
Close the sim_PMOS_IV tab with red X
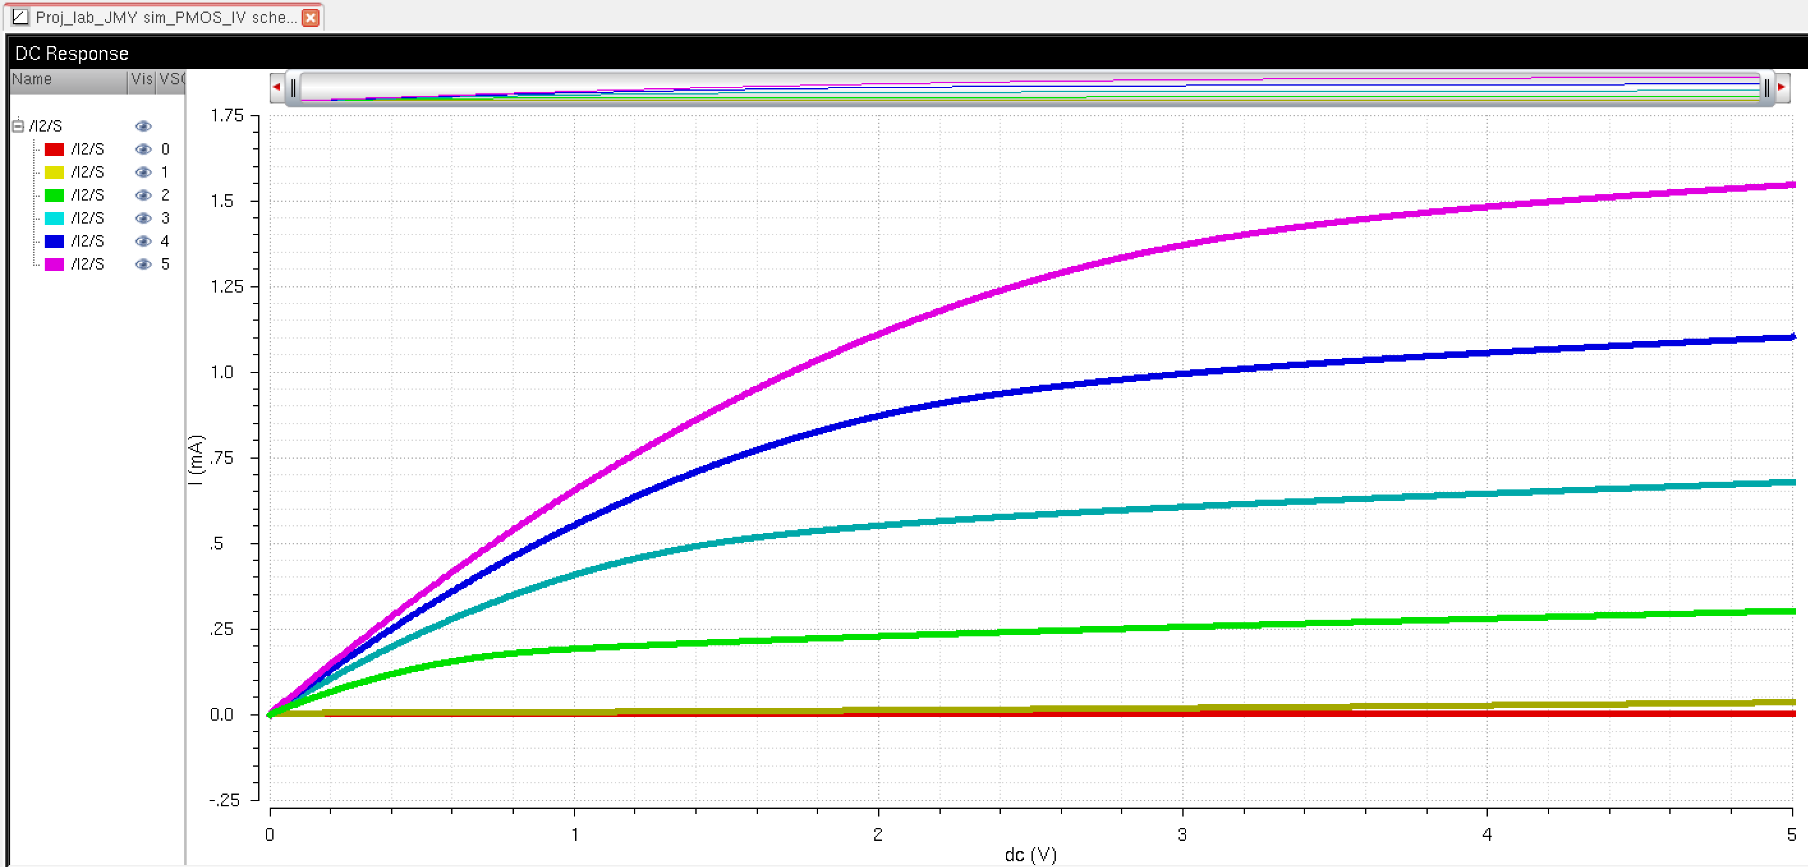point(310,17)
